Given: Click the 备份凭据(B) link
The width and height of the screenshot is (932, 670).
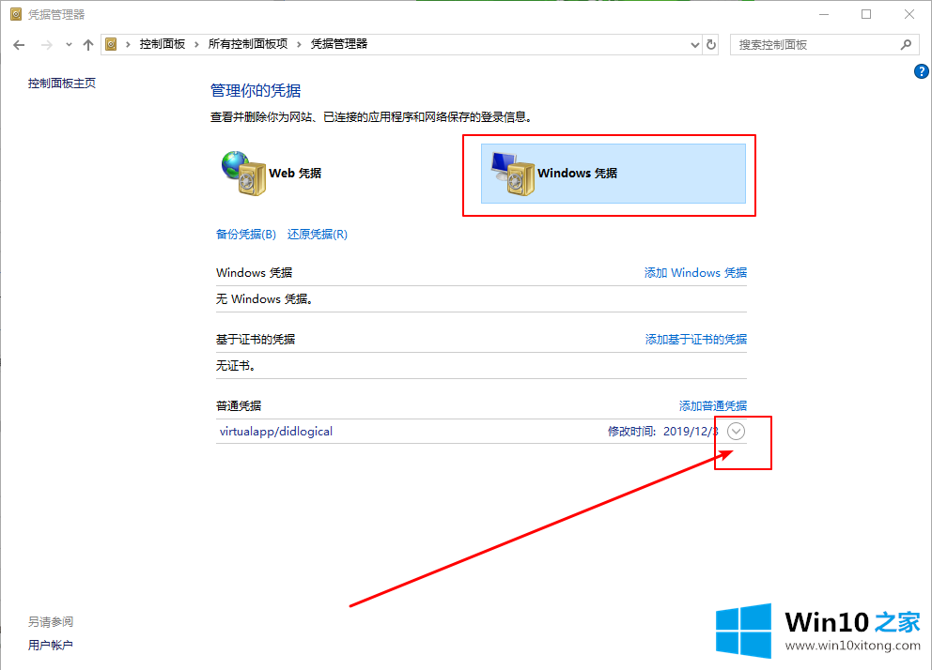Looking at the screenshot, I should click(x=246, y=235).
